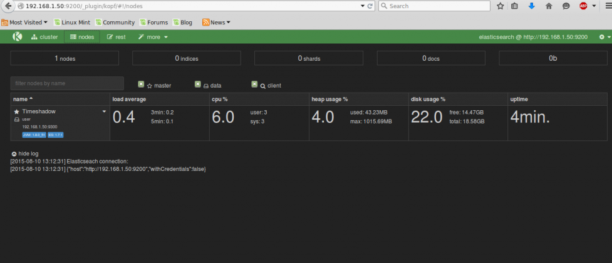Screen dimensions: 612x263
Task: Open the Adblock Plus dropdown arrow
Action: pyautogui.click(x=594, y=6)
